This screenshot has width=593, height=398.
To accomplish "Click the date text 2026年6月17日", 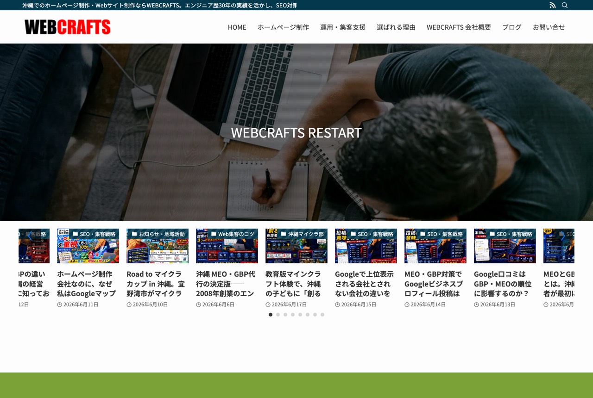I will [x=289, y=305].
